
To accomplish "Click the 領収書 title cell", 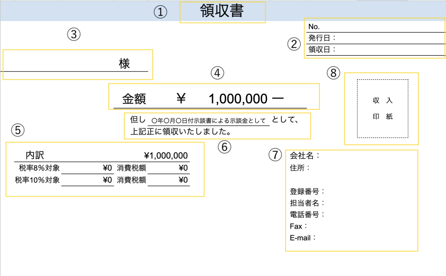I will click(222, 11).
